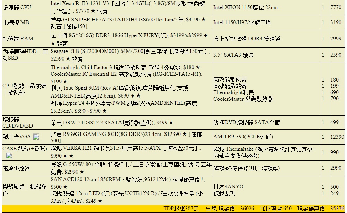This screenshot has width=347, height=213.
Task: Click the quantity 1 in the 顯示卡VGA row
Action: point(323,137)
